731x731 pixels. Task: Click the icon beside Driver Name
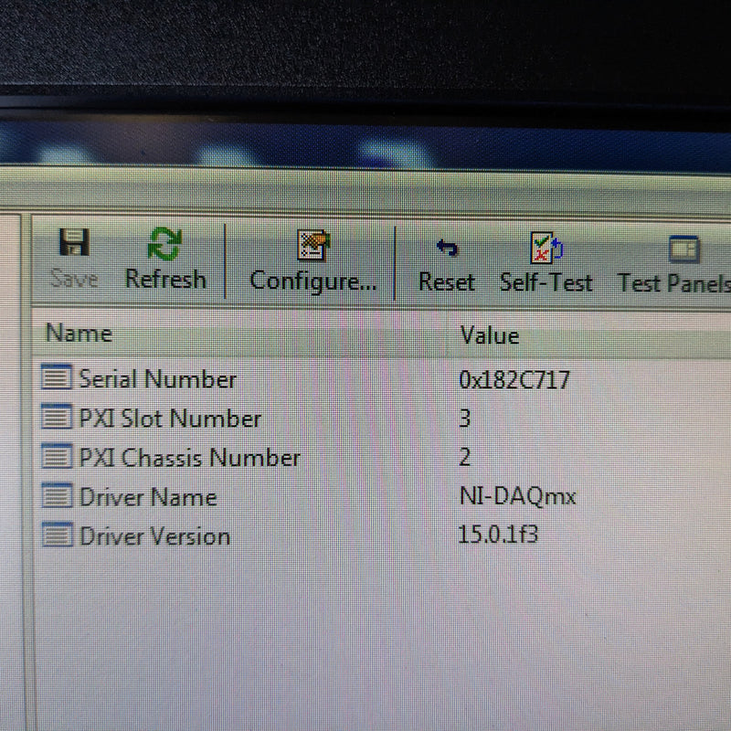click(x=57, y=497)
